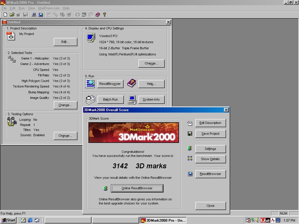This screenshot has width=299, height=224.
Task: Click the Show Details button
Action: point(211,159)
